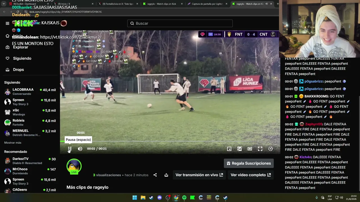The width and height of the screenshot is (360, 202).
Task: Open DarkozTV recommended channel
Action: (30, 161)
